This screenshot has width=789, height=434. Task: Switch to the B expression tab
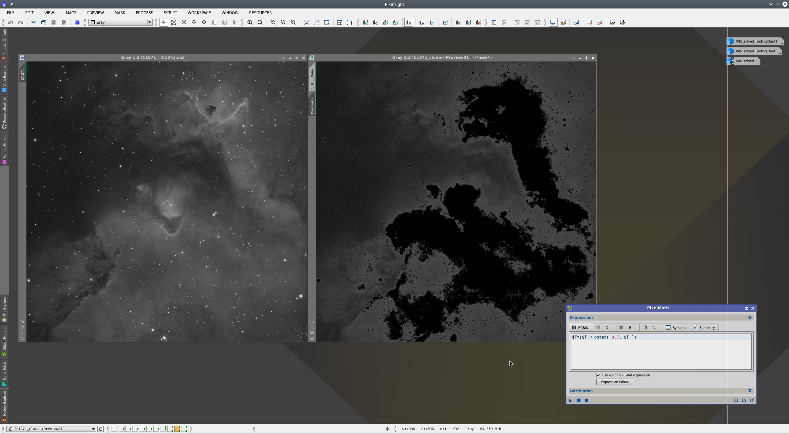(627, 328)
